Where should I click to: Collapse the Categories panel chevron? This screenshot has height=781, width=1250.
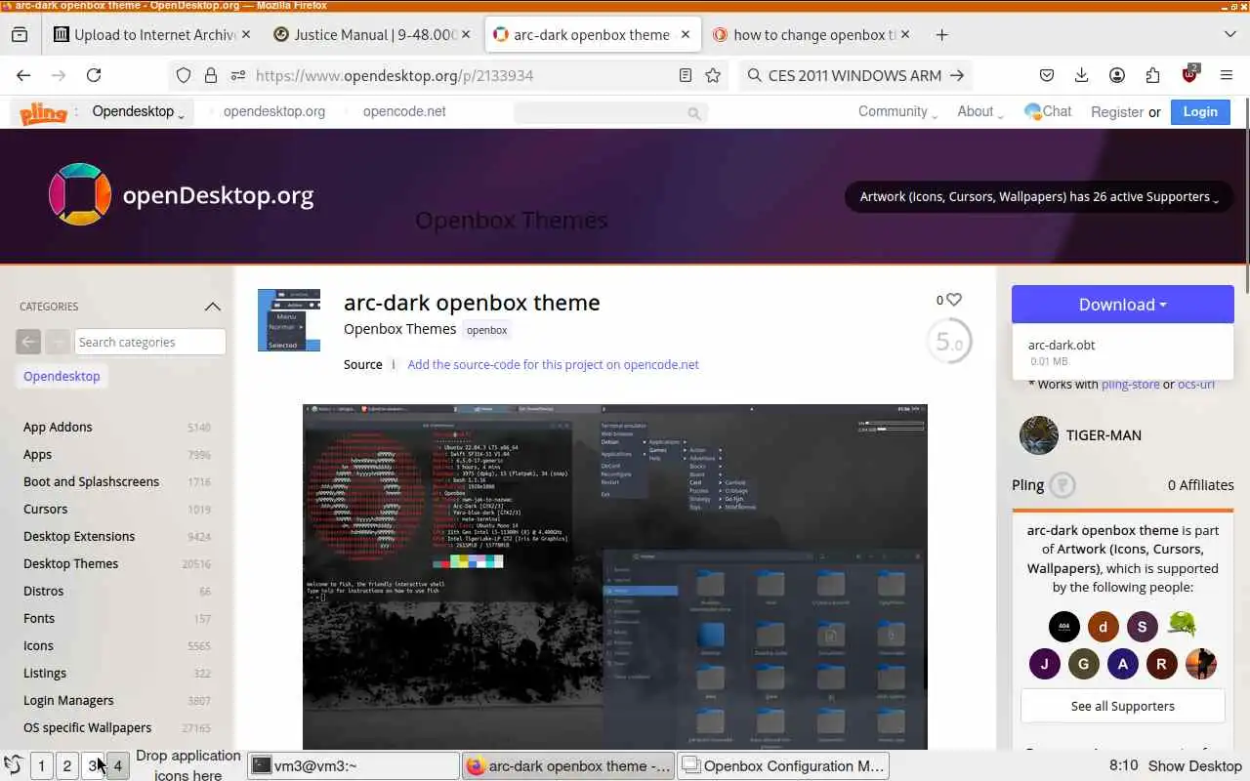click(x=213, y=307)
